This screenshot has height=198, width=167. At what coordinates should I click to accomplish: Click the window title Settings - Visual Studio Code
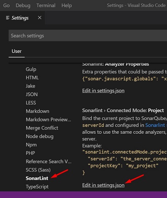coord(136,5)
